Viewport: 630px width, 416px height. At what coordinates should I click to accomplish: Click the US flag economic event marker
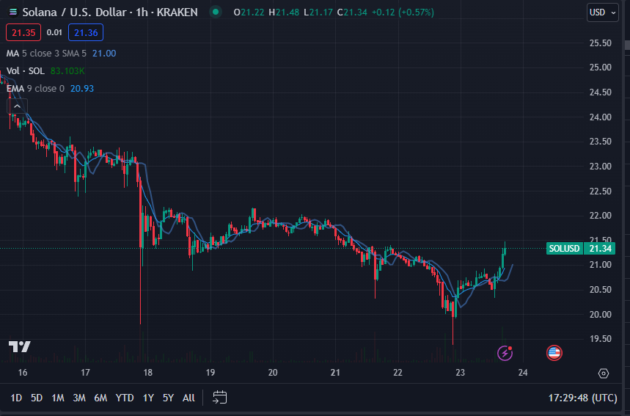[x=554, y=353]
